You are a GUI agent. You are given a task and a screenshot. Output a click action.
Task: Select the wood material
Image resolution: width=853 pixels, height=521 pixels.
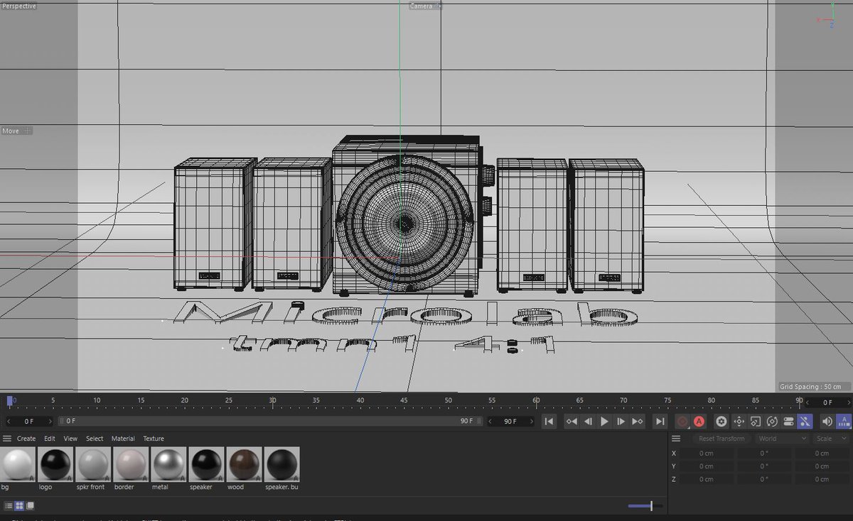tap(244, 465)
